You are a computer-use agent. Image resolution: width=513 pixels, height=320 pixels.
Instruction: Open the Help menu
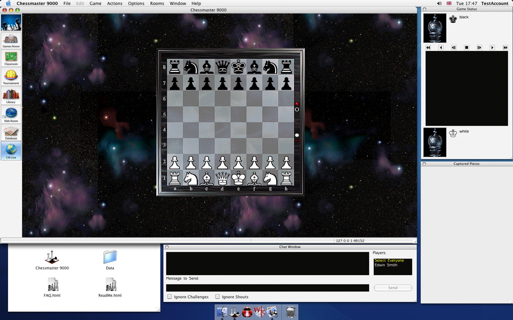pyautogui.click(x=196, y=3)
